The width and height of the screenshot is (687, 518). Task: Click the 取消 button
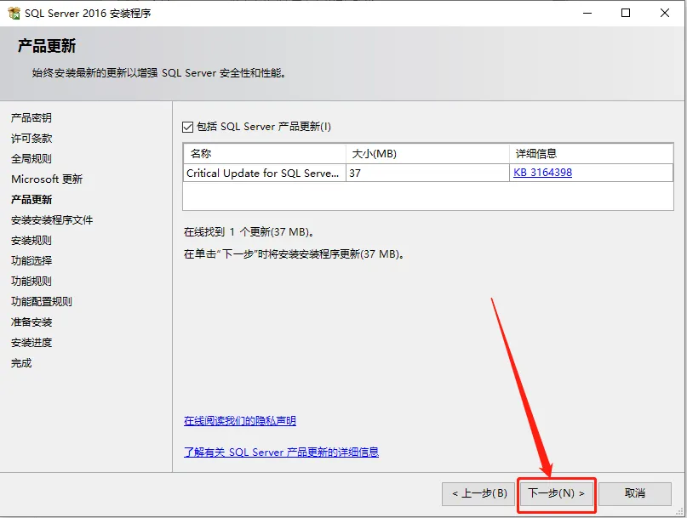pos(635,493)
